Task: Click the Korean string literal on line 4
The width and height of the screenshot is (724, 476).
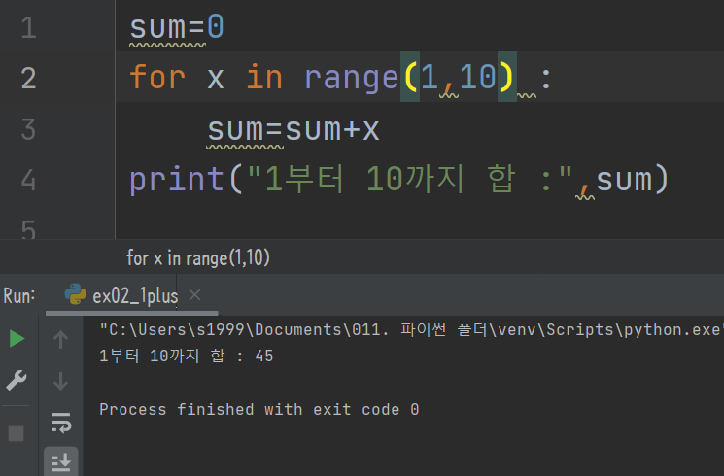Action: [x=410, y=179]
